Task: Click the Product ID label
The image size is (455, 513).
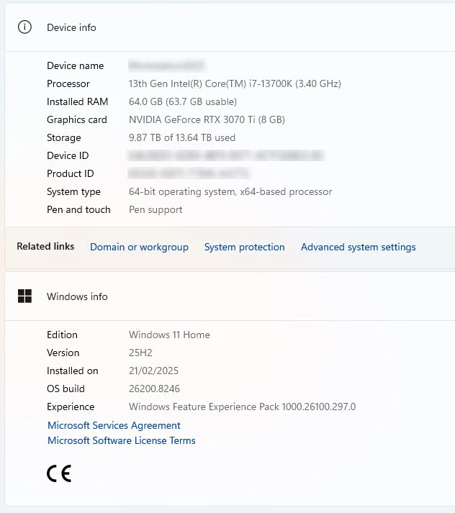Action: tap(71, 173)
